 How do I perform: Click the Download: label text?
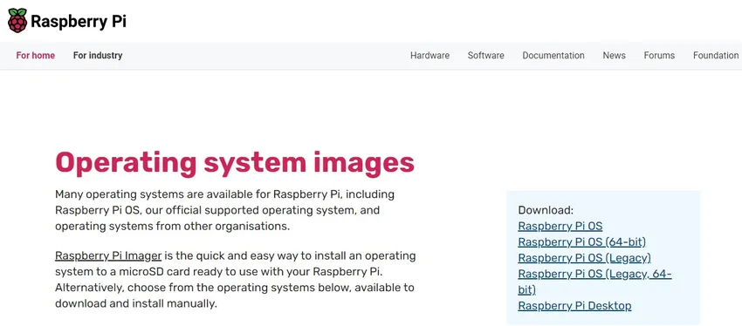tap(546, 210)
